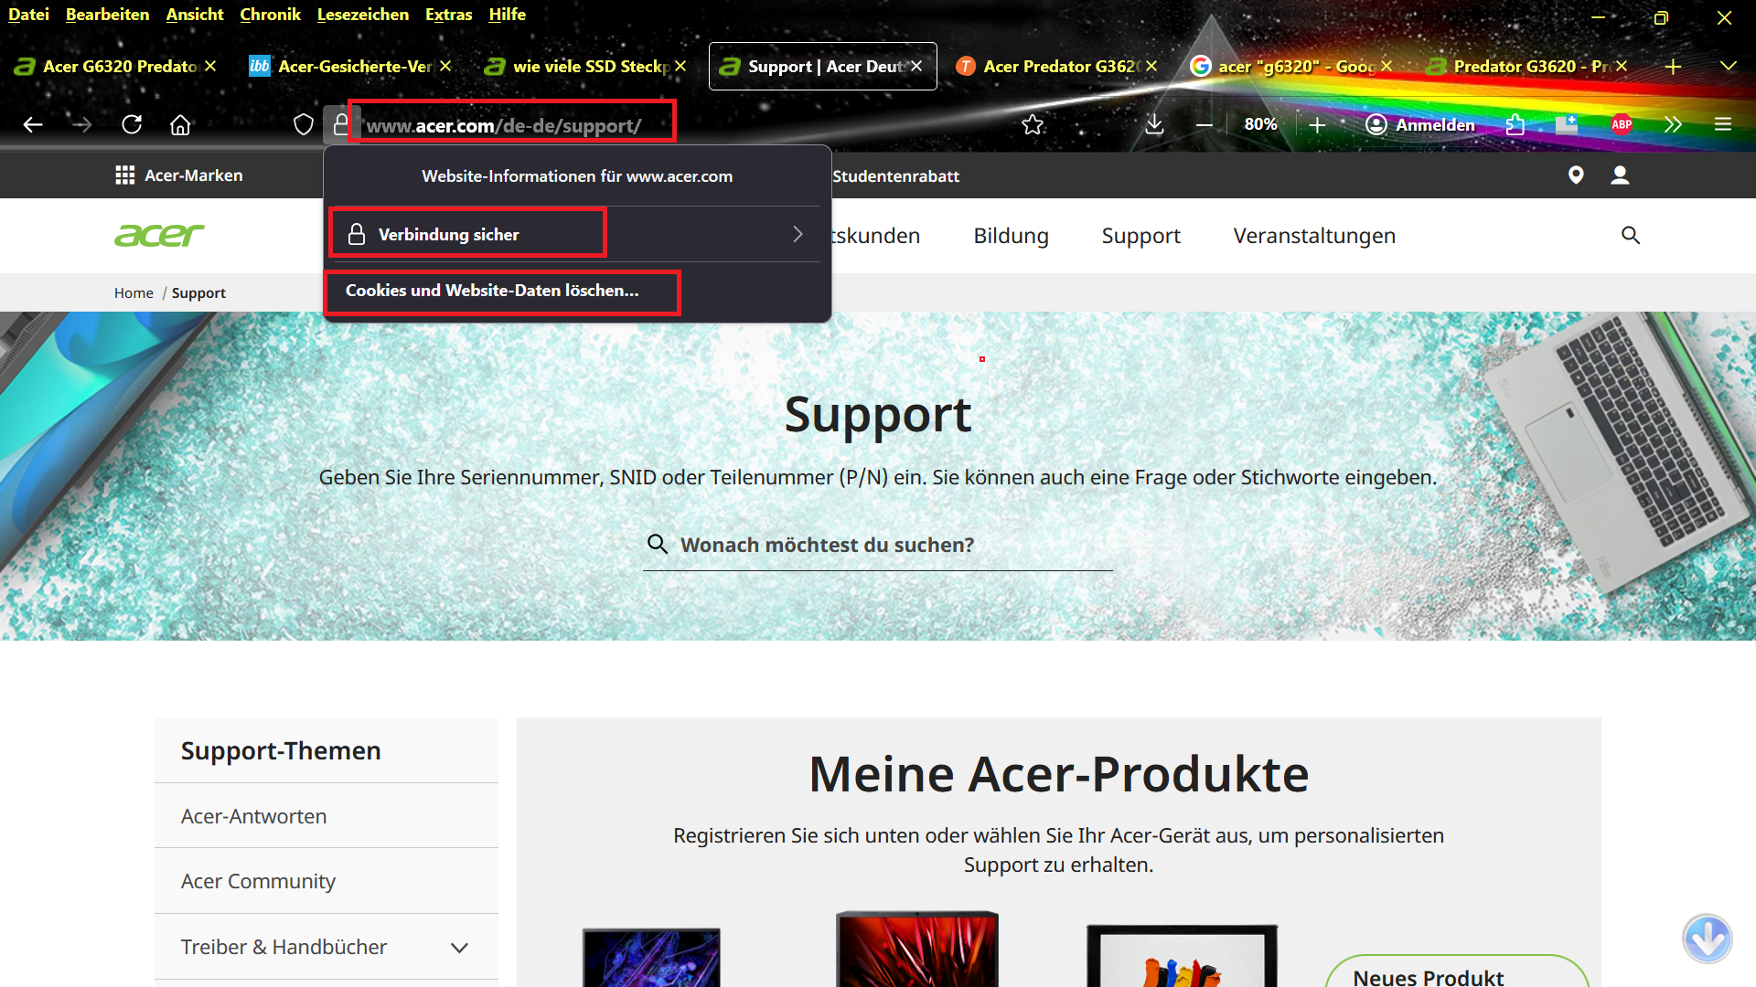Open the Lesezeichen menu
Screen dimensions: 1756x987
[362, 15]
